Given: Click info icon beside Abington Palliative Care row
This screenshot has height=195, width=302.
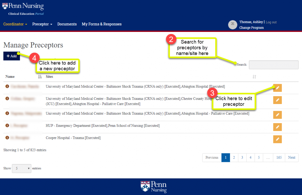Looking at the screenshot, I should click(7, 113).
